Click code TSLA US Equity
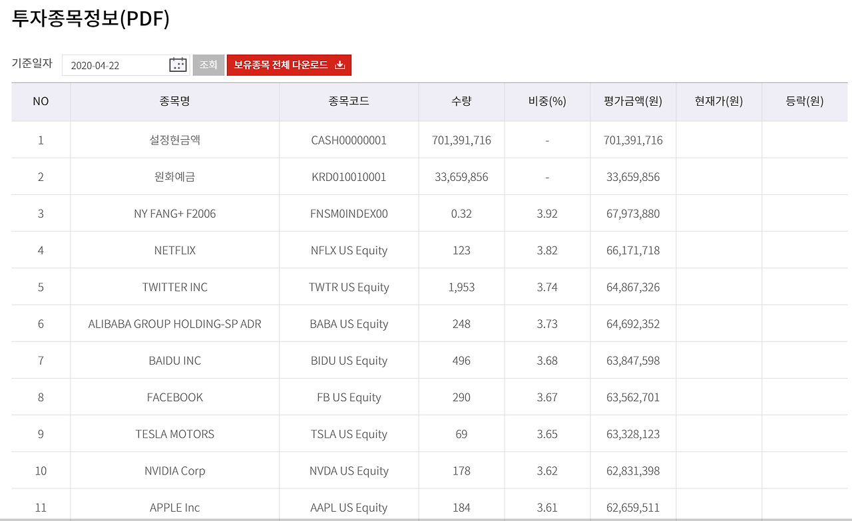Image resolution: width=852 pixels, height=521 pixels. tap(349, 434)
